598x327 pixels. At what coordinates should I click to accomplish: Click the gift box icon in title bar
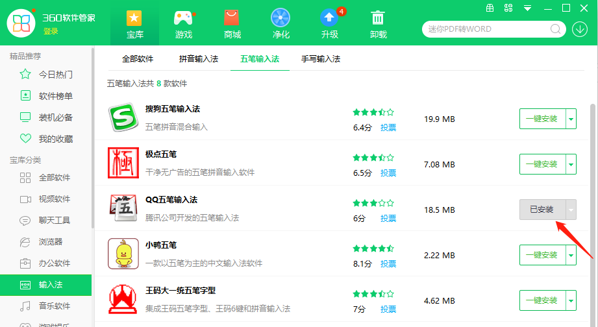490,8
